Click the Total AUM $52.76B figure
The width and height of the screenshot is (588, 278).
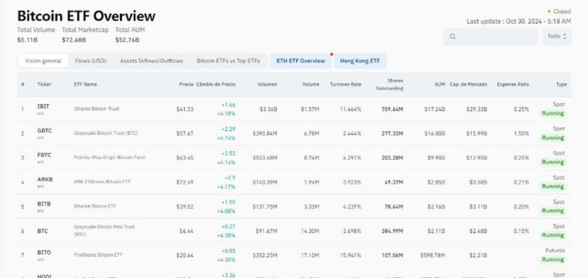pyautogui.click(x=127, y=40)
